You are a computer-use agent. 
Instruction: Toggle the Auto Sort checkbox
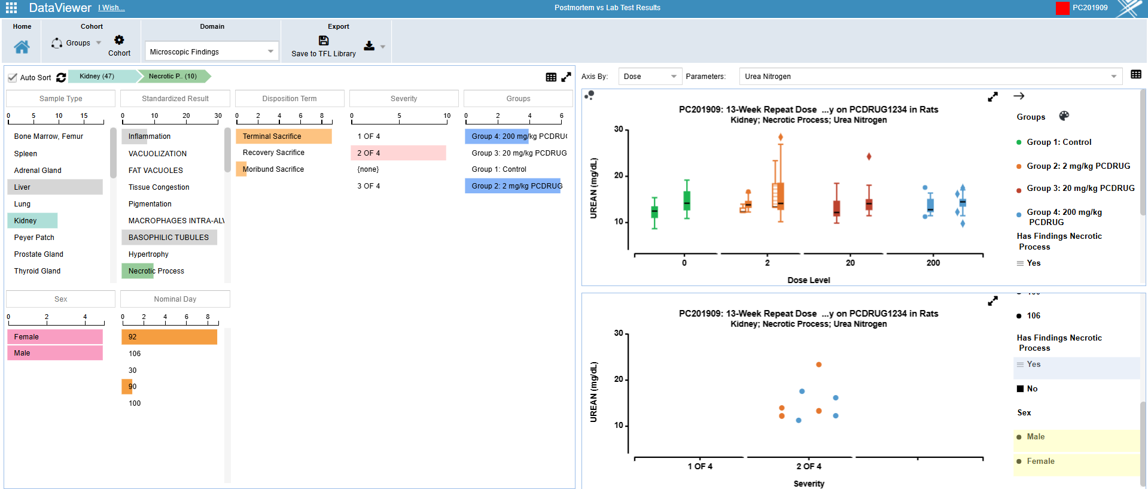coord(13,78)
